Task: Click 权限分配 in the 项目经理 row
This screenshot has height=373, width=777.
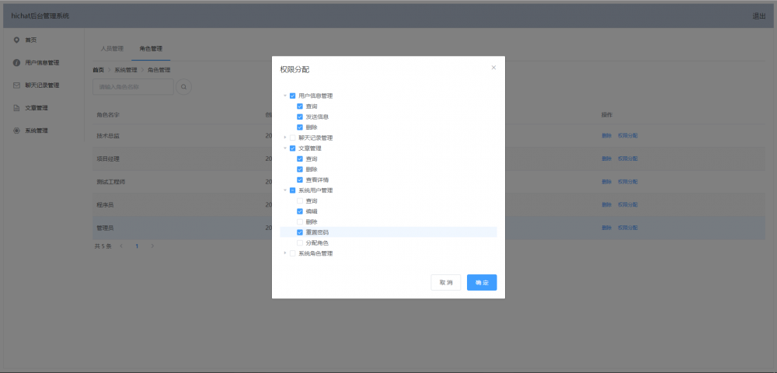Action: (x=628, y=159)
